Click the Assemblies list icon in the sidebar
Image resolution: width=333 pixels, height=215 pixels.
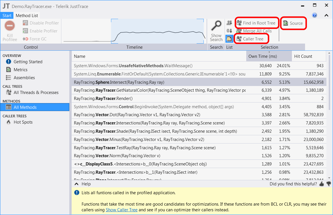click(x=9, y=78)
